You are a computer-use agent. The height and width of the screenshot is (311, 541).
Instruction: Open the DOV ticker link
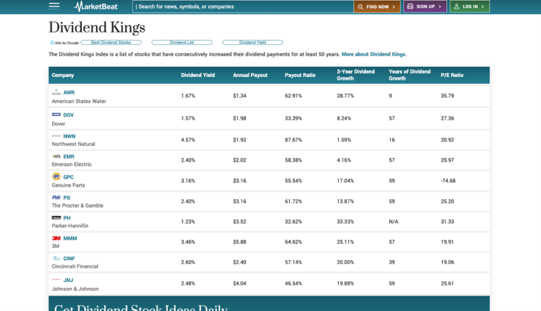point(68,115)
